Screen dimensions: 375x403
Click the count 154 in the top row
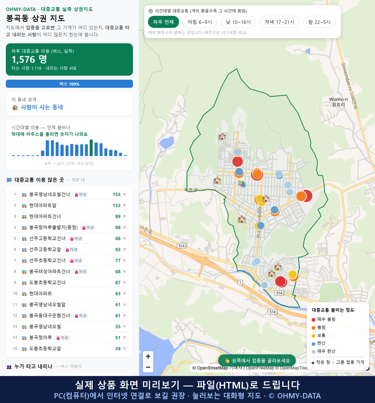(116, 195)
